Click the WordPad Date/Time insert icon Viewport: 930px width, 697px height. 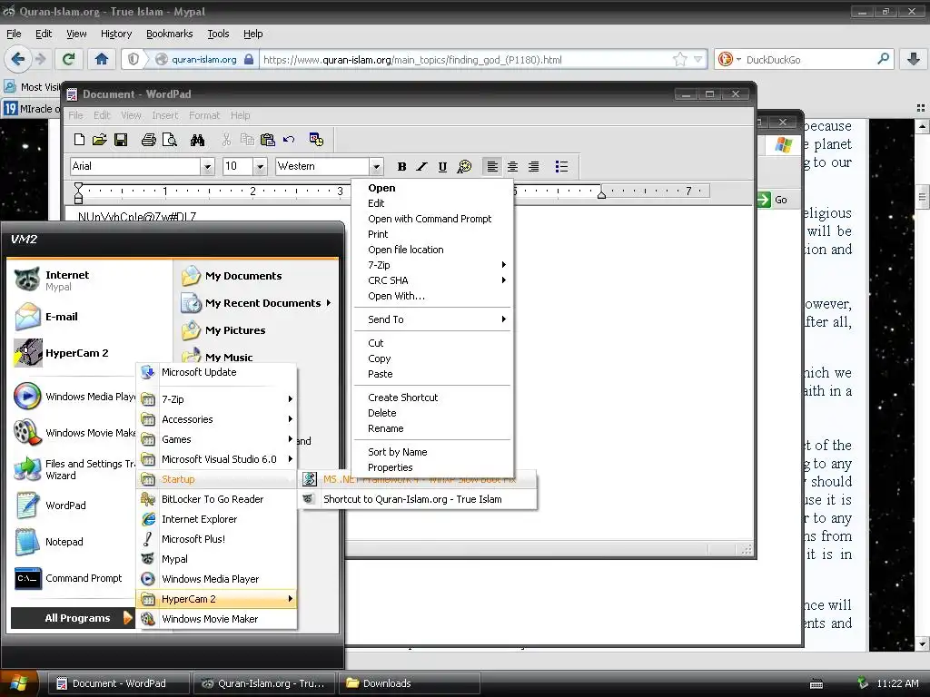coord(316,139)
